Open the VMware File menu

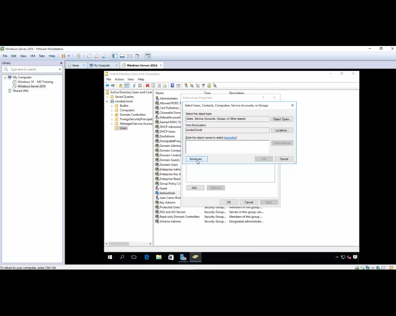pos(5,56)
